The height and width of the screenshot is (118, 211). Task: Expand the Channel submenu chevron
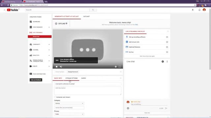click(49, 50)
